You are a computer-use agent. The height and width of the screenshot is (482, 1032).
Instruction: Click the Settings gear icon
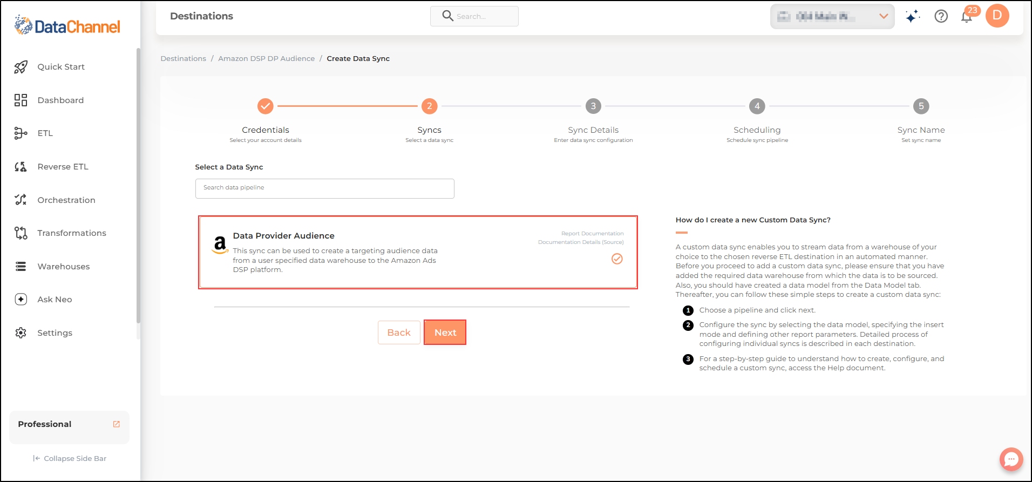(x=21, y=333)
